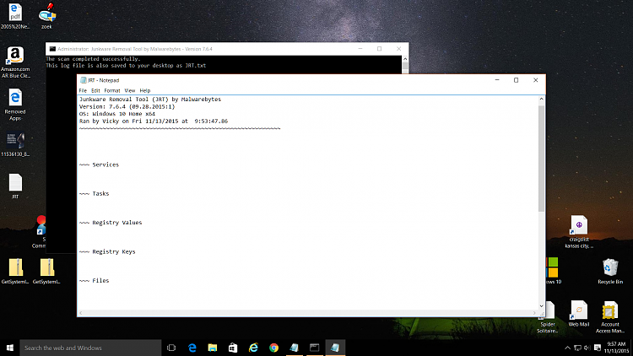
Task: Close the JRT Notepad window
Action: click(536, 80)
